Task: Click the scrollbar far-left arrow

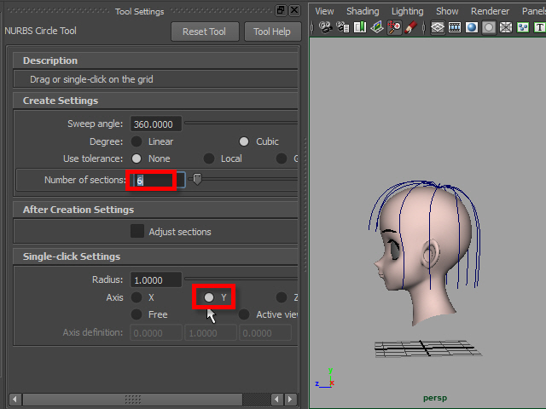Action: tap(15, 399)
